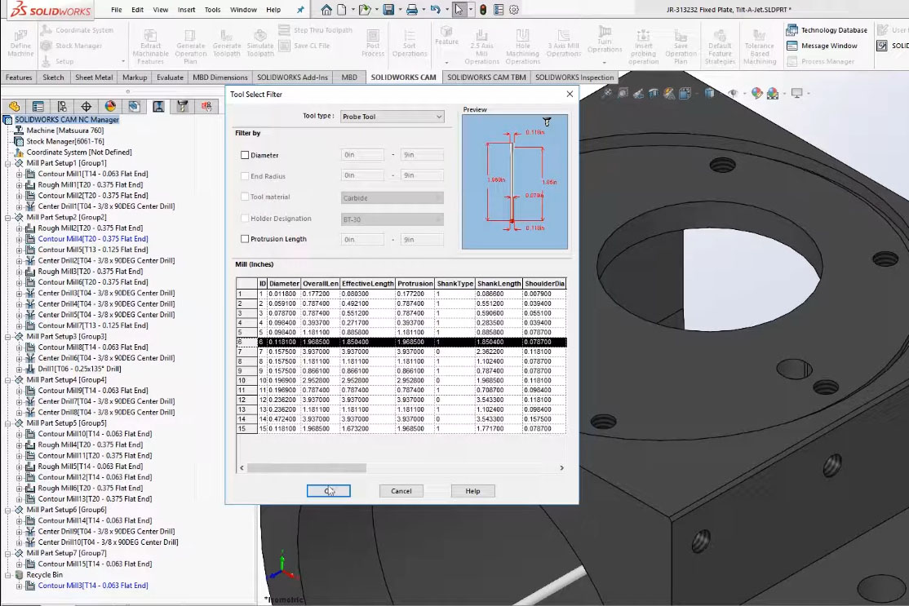Open the BT-30 holder designation dropdown
This screenshot has height=606, width=909.
392,219
